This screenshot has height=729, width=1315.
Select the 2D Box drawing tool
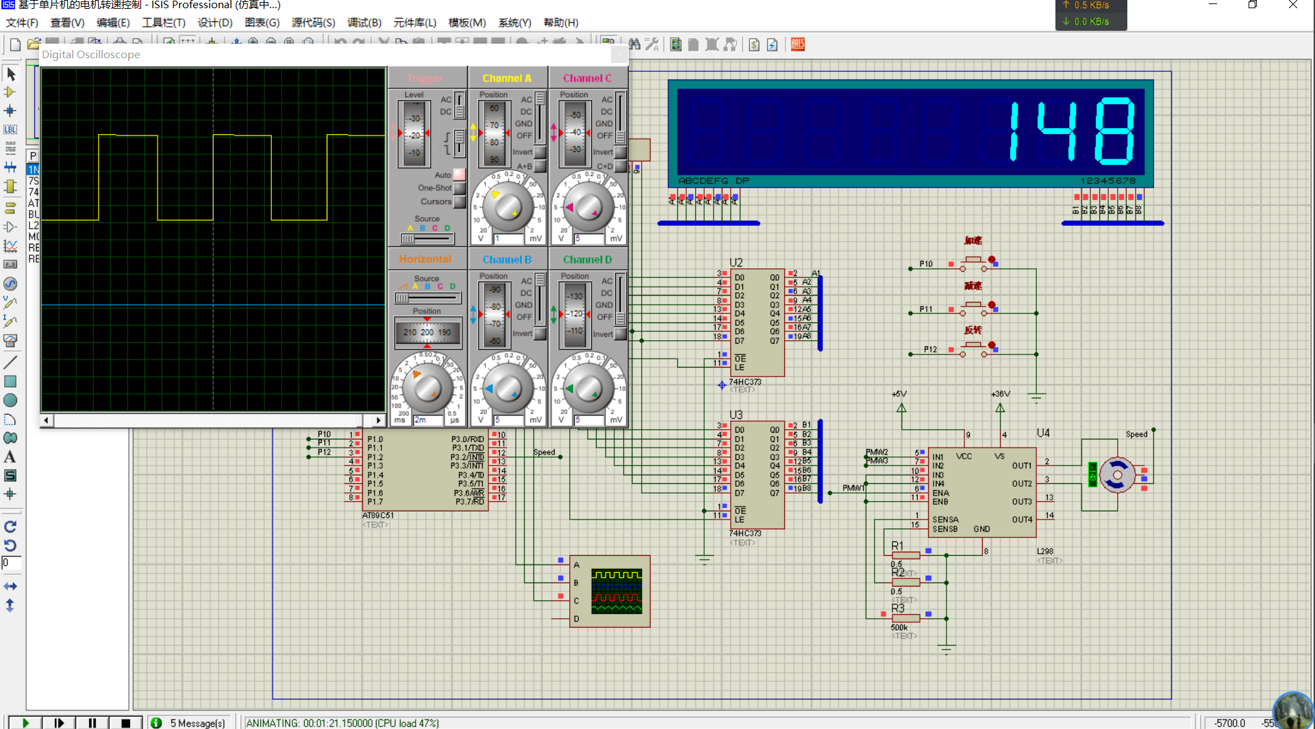click(10, 381)
